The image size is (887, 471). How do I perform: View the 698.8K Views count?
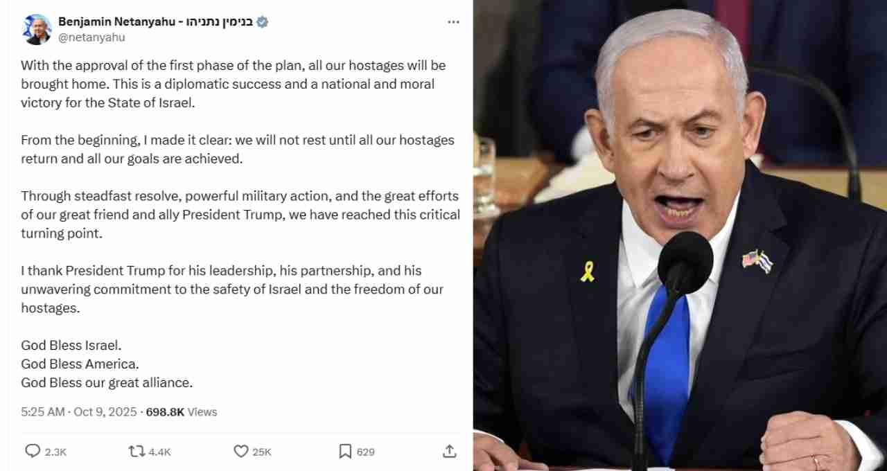(182, 411)
